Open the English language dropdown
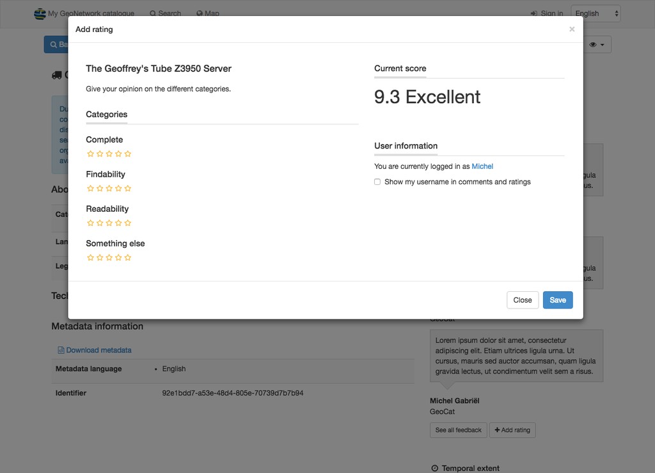The width and height of the screenshot is (655, 473). pos(596,13)
